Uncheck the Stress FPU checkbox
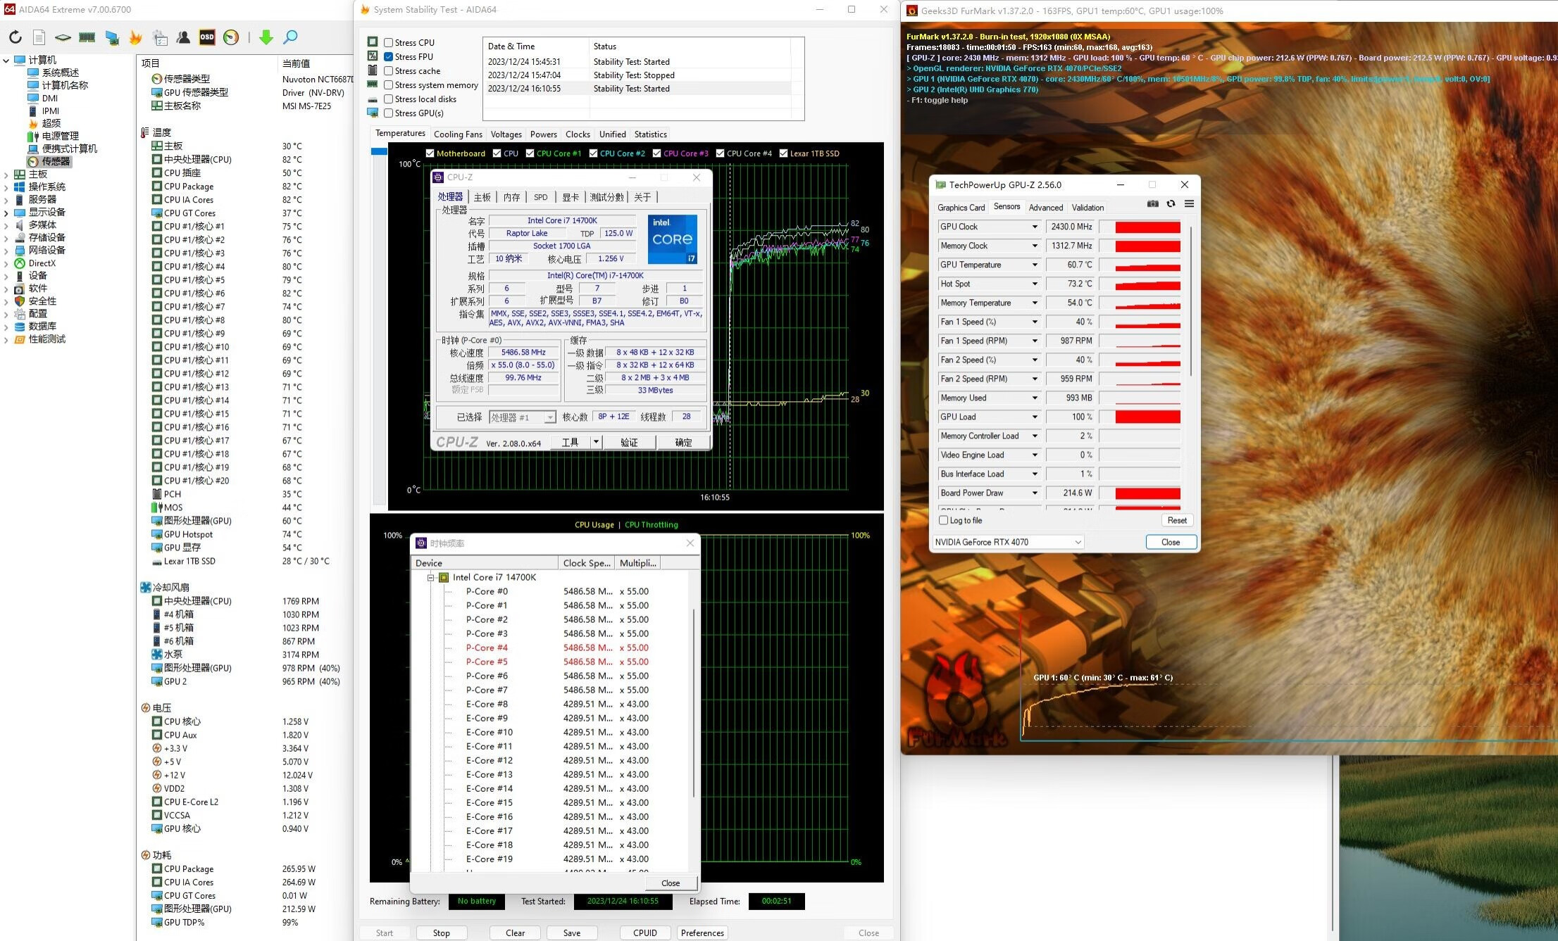Image resolution: width=1558 pixels, height=941 pixels. pyautogui.click(x=388, y=56)
